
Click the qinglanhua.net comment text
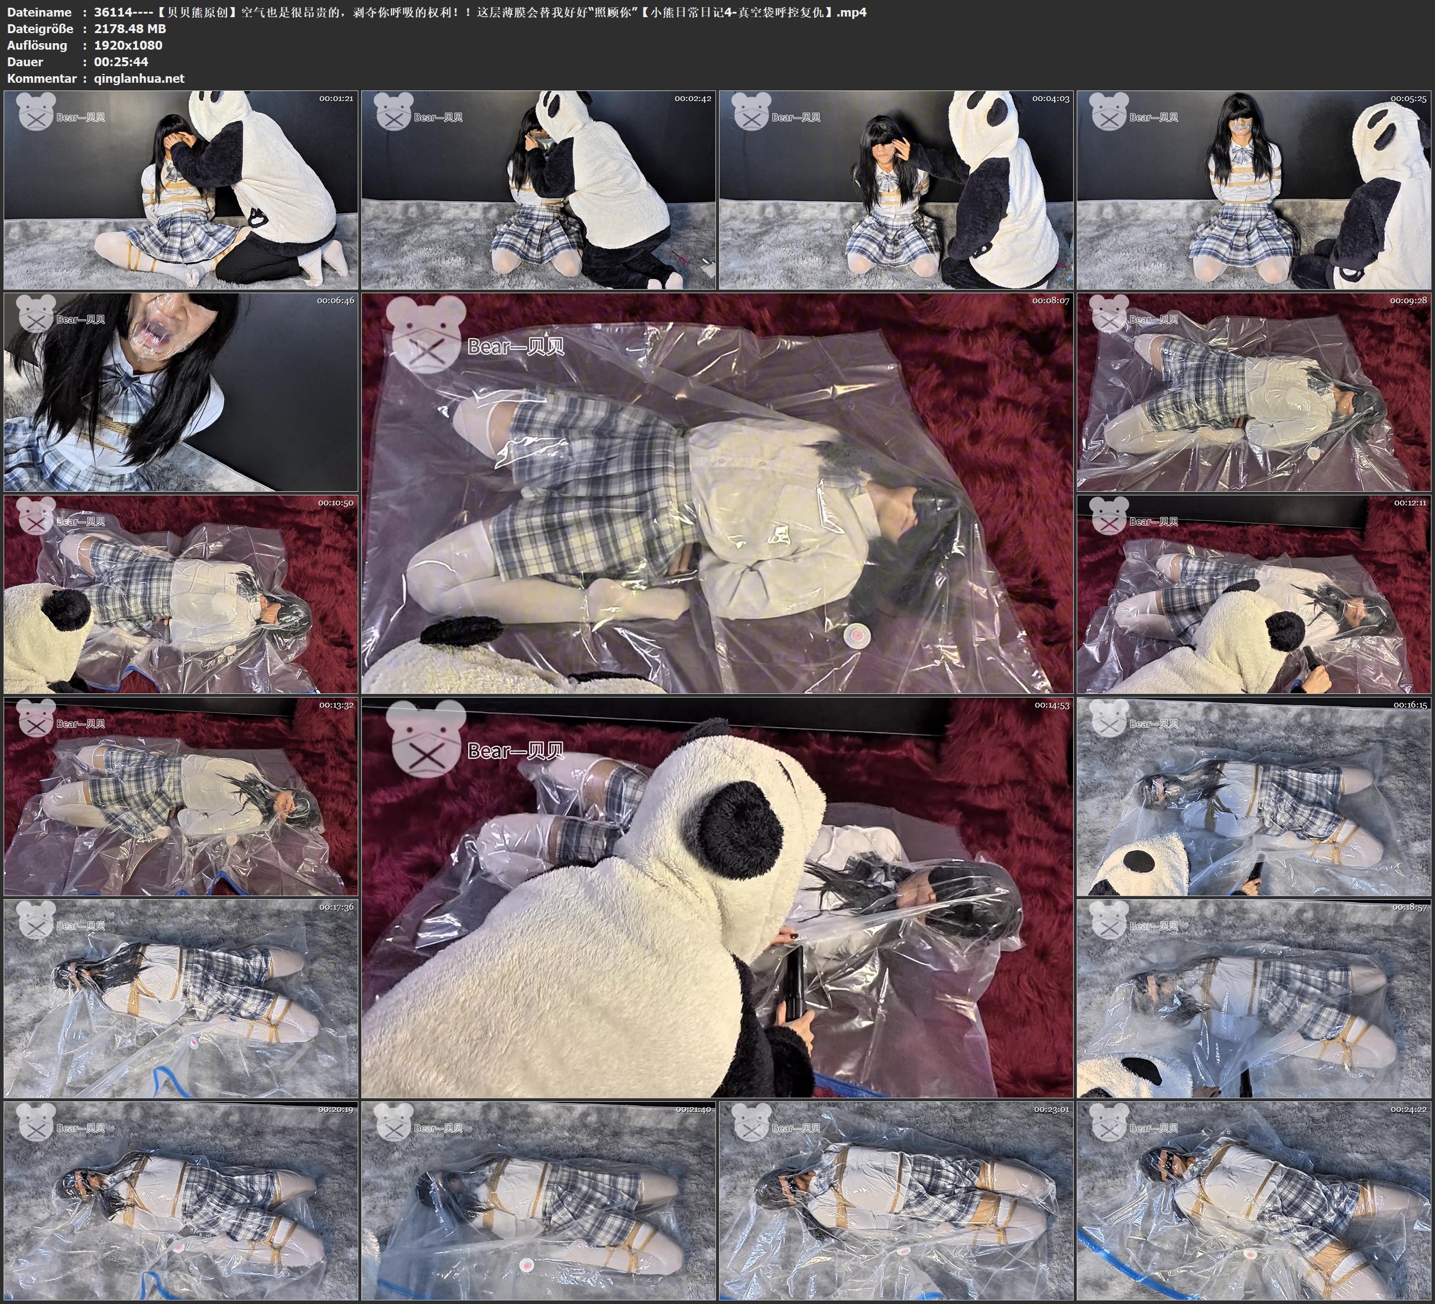(x=139, y=78)
